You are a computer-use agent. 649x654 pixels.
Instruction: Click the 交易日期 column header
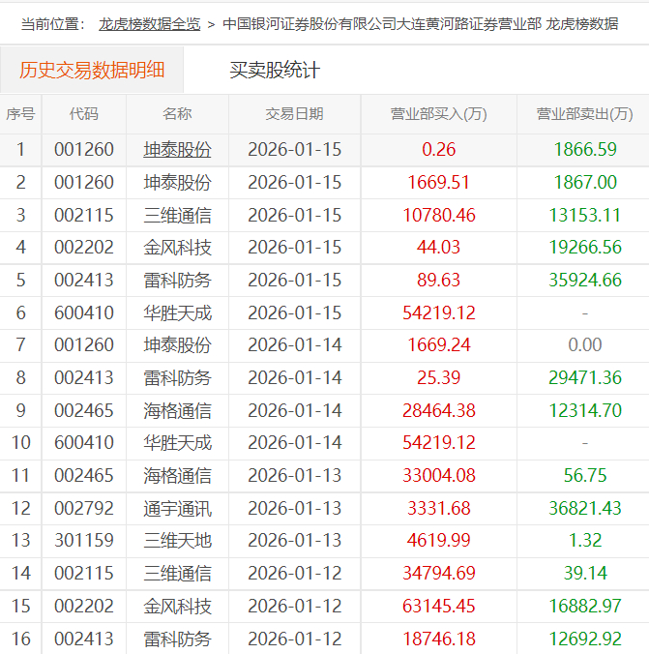click(x=294, y=114)
